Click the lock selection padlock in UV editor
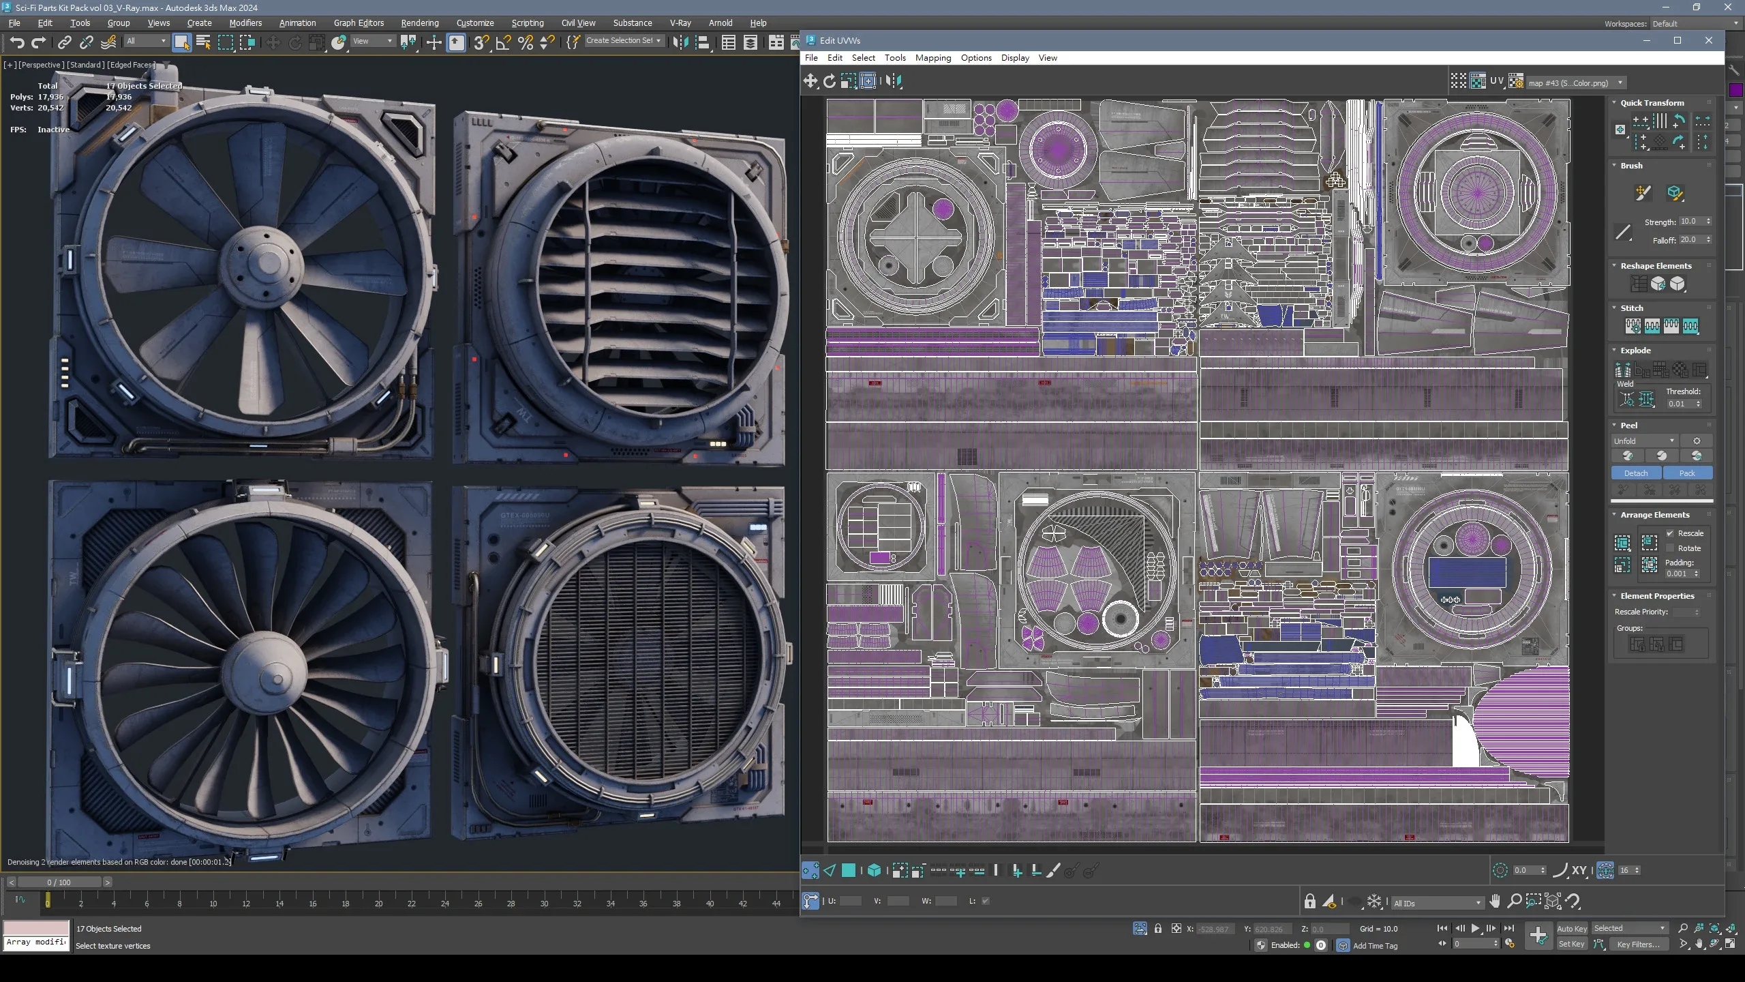Viewport: 1745px width, 982px height. (1309, 902)
